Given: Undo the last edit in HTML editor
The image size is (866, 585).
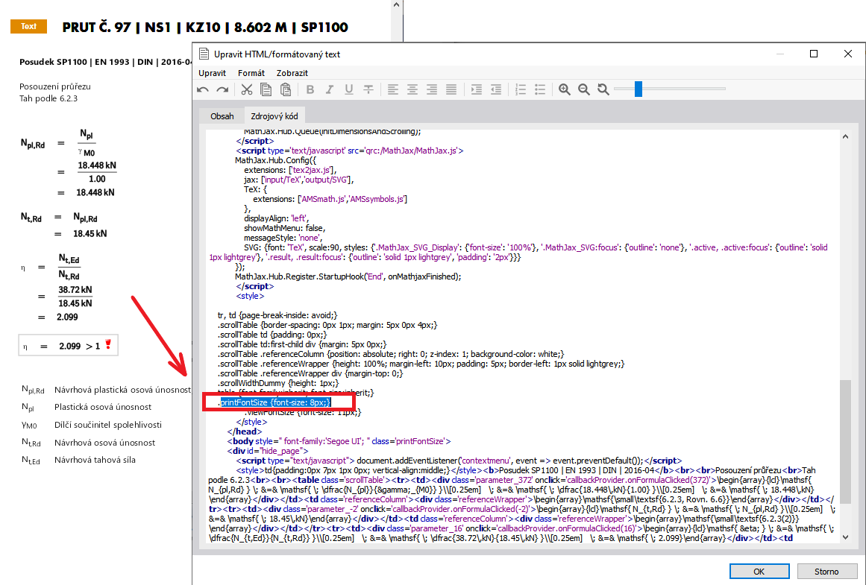Looking at the screenshot, I should [x=203, y=89].
